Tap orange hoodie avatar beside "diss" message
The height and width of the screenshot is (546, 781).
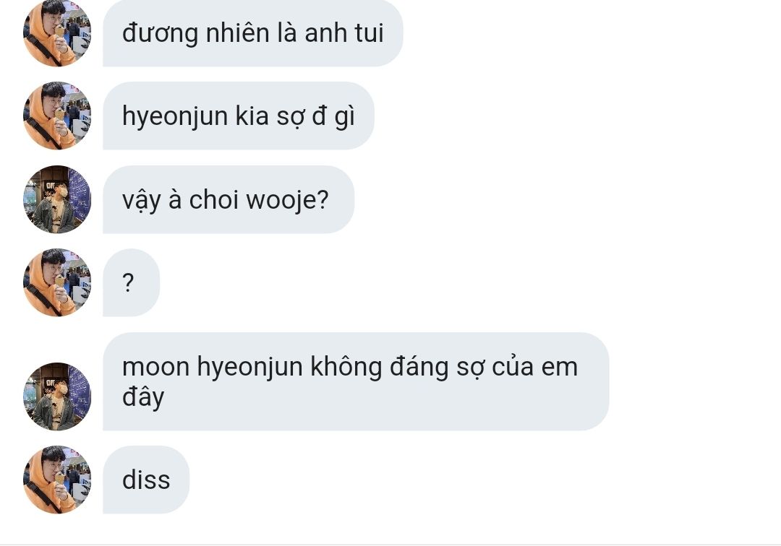(x=57, y=480)
